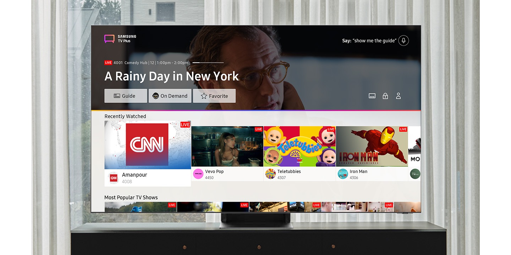
Task: Open the Guide button
Action: tap(126, 96)
